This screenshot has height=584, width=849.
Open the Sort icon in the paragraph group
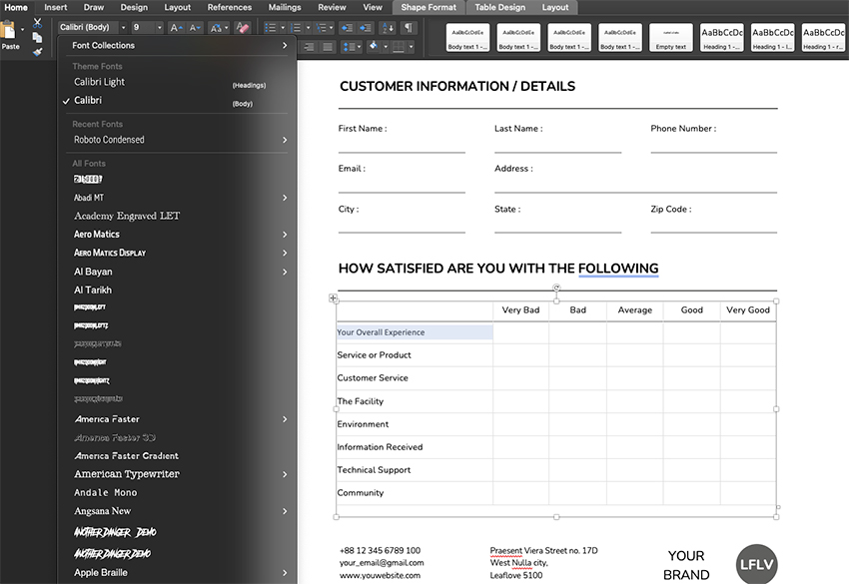point(388,29)
